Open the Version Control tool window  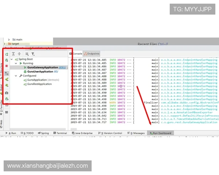111,133
